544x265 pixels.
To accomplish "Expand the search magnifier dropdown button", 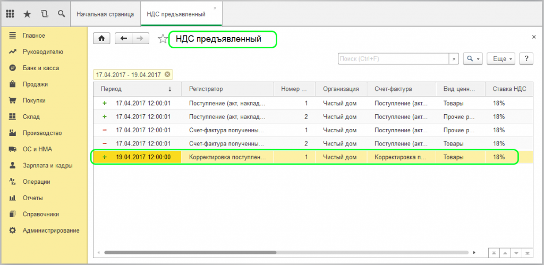I will 472,59.
